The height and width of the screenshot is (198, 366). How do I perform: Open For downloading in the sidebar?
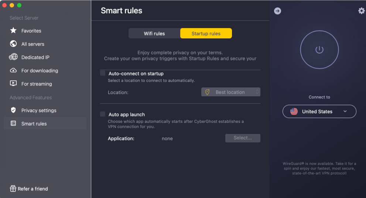(x=45, y=70)
